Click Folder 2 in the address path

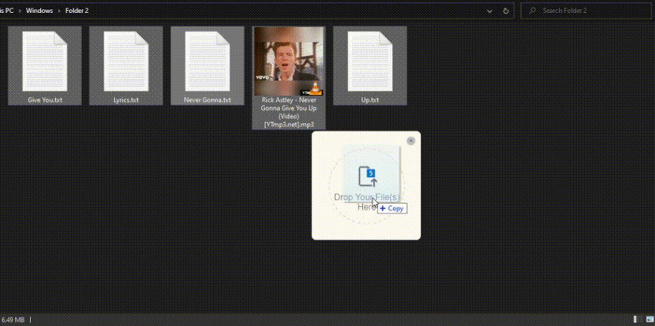pyautogui.click(x=77, y=11)
